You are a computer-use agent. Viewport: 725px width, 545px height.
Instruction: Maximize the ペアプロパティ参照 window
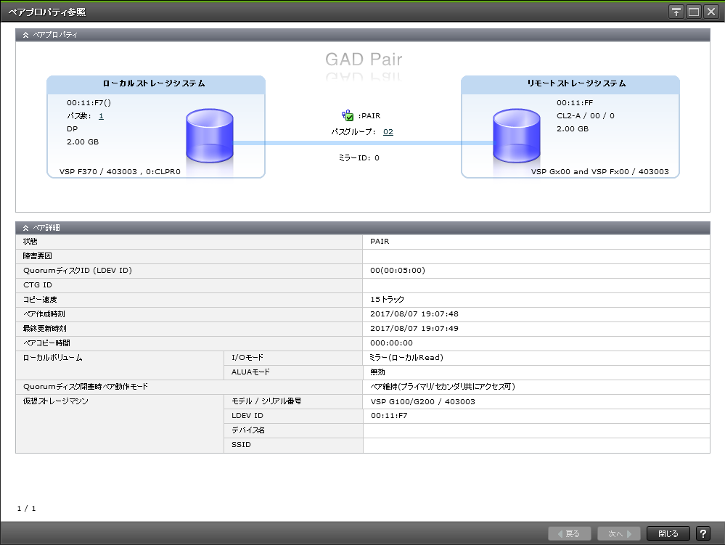[x=693, y=12]
